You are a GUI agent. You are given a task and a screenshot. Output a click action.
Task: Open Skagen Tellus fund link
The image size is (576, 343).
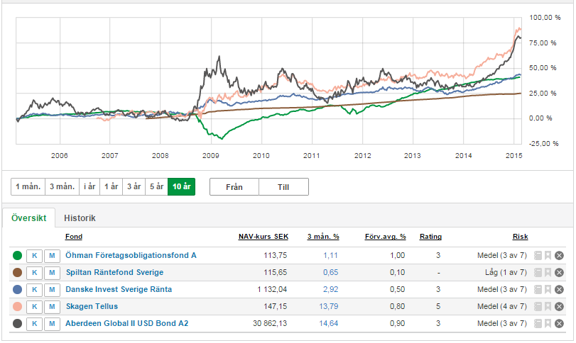(x=92, y=307)
